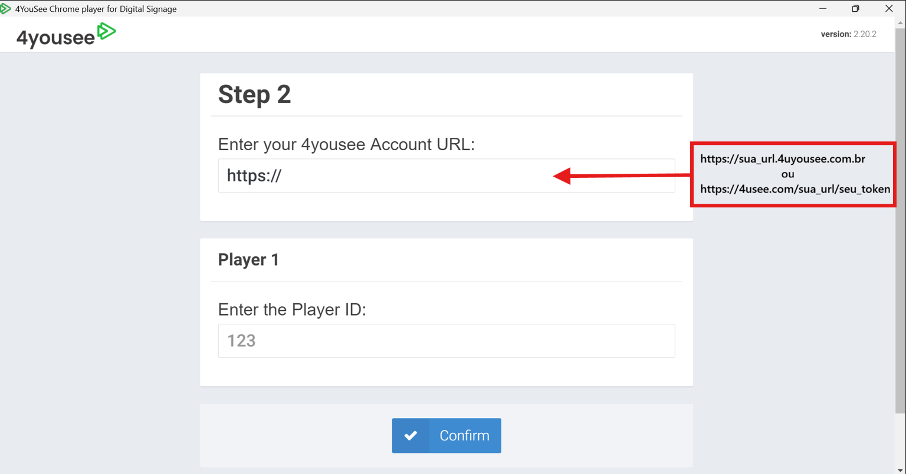The image size is (906, 474).
Task: Focus the 4yousee Account URL field
Action: click(447, 175)
